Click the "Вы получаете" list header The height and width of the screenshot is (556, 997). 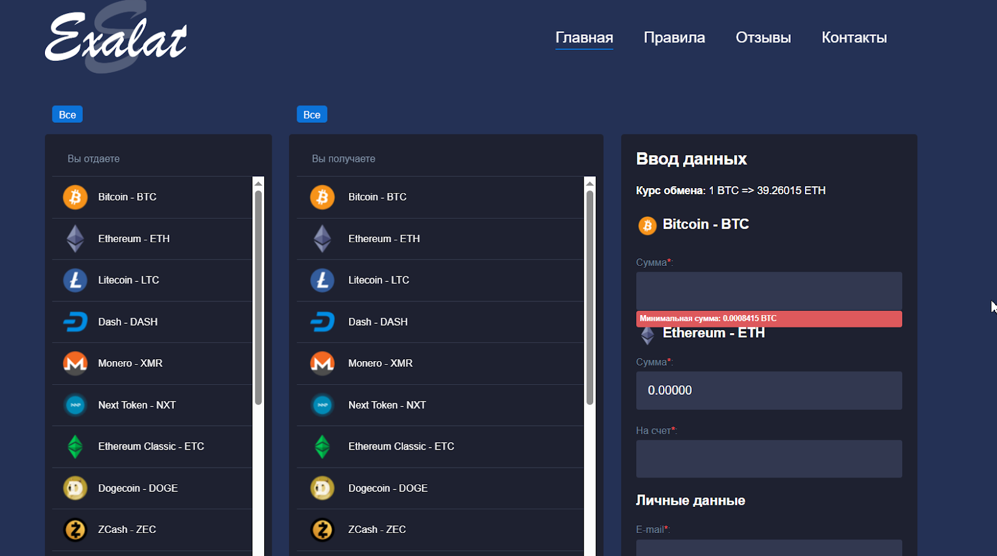tap(343, 159)
